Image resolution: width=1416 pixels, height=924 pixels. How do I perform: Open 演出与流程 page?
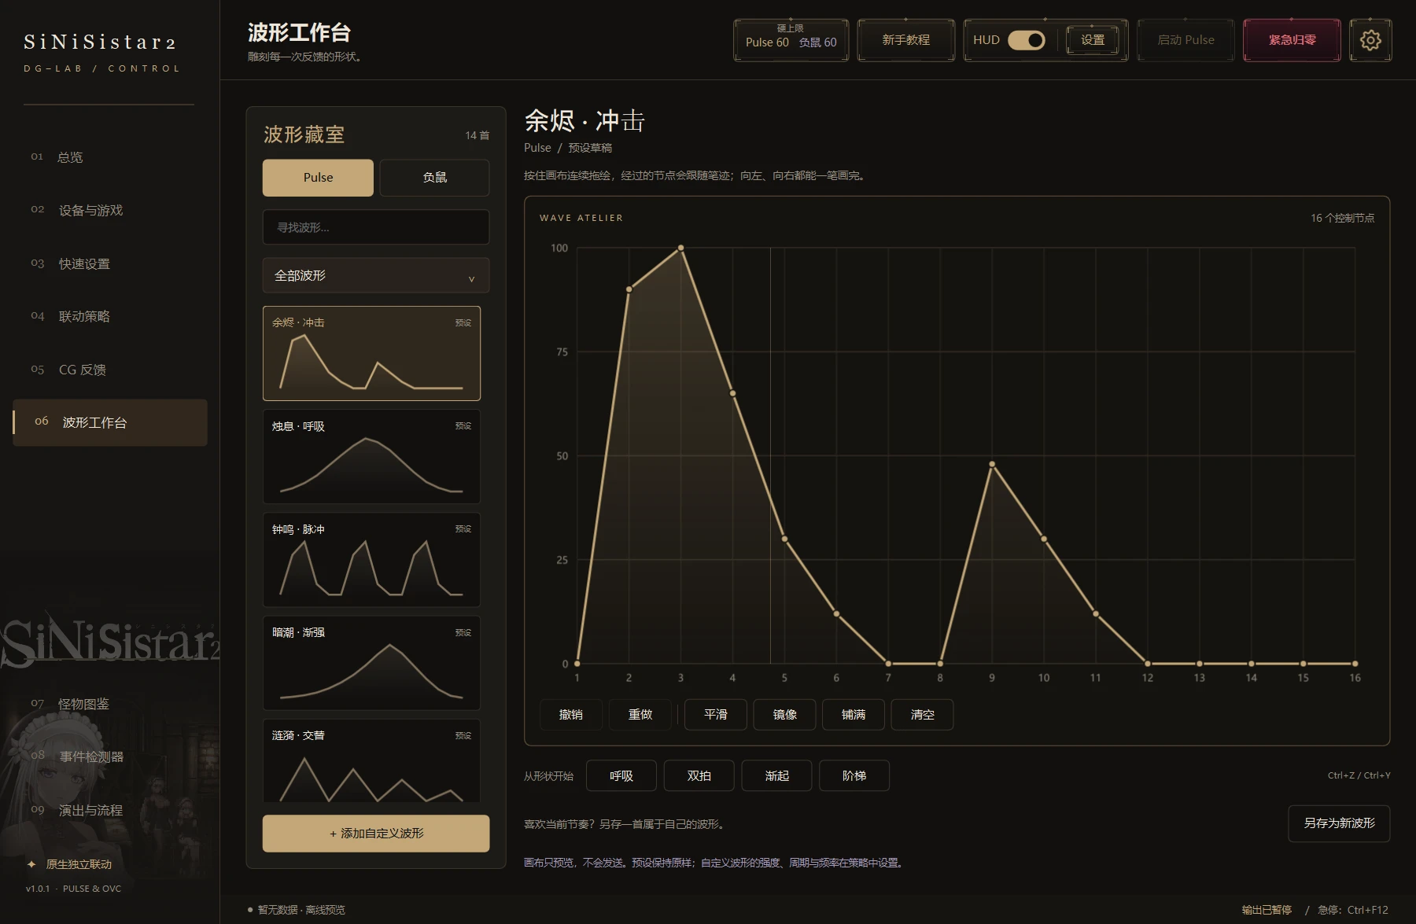point(110,810)
